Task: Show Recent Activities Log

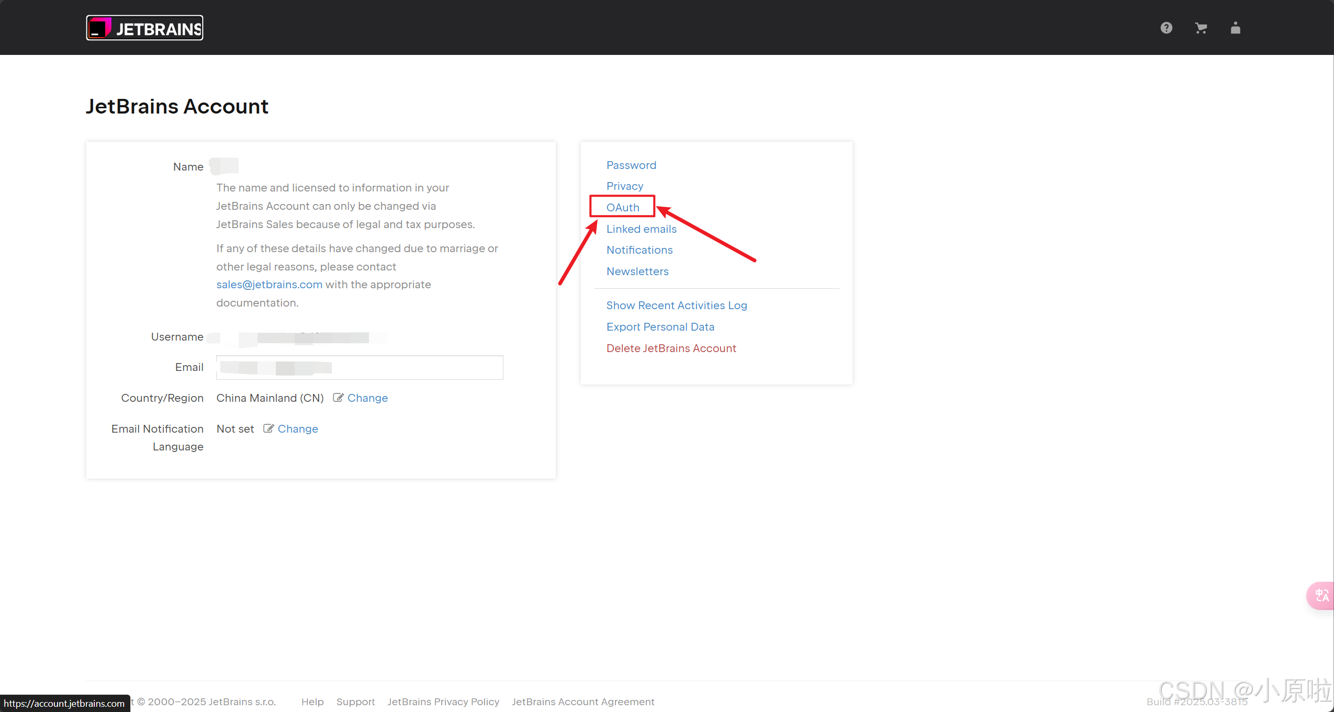Action: point(676,306)
